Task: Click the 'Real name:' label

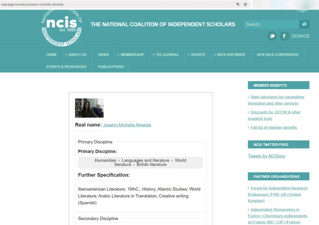Action: point(88,125)
